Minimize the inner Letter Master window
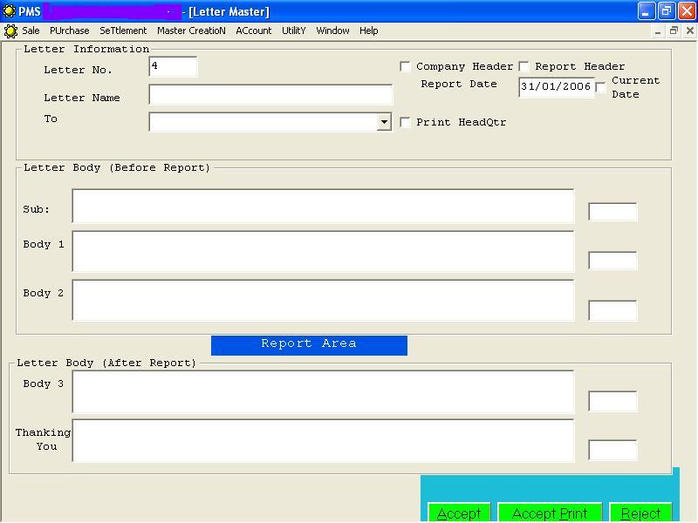This screenshot has height=523, width=698. (x=659, y=31)
